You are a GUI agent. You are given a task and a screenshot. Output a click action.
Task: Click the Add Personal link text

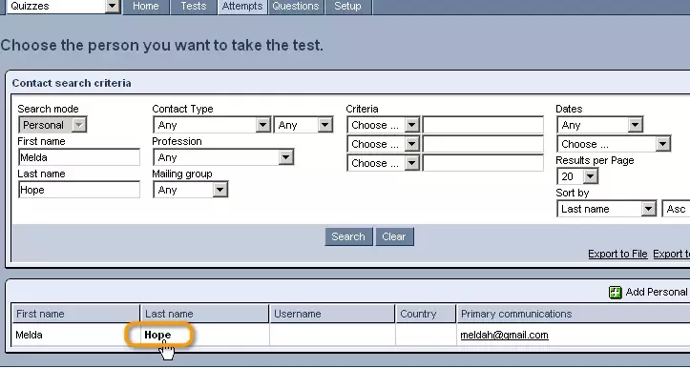[x=656, y=293]
